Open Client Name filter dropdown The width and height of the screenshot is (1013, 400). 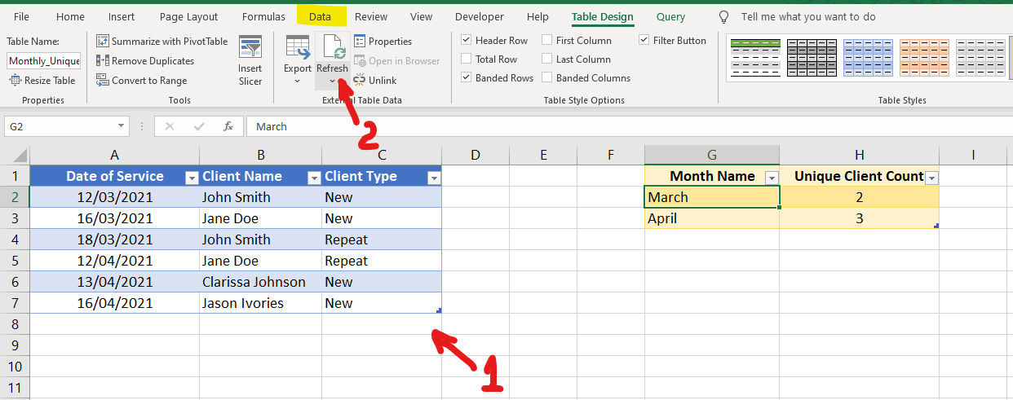click(313, 177)
